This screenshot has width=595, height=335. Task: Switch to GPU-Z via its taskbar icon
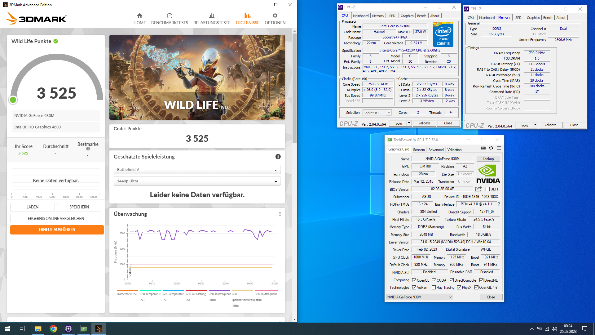[x=84, y=329]
